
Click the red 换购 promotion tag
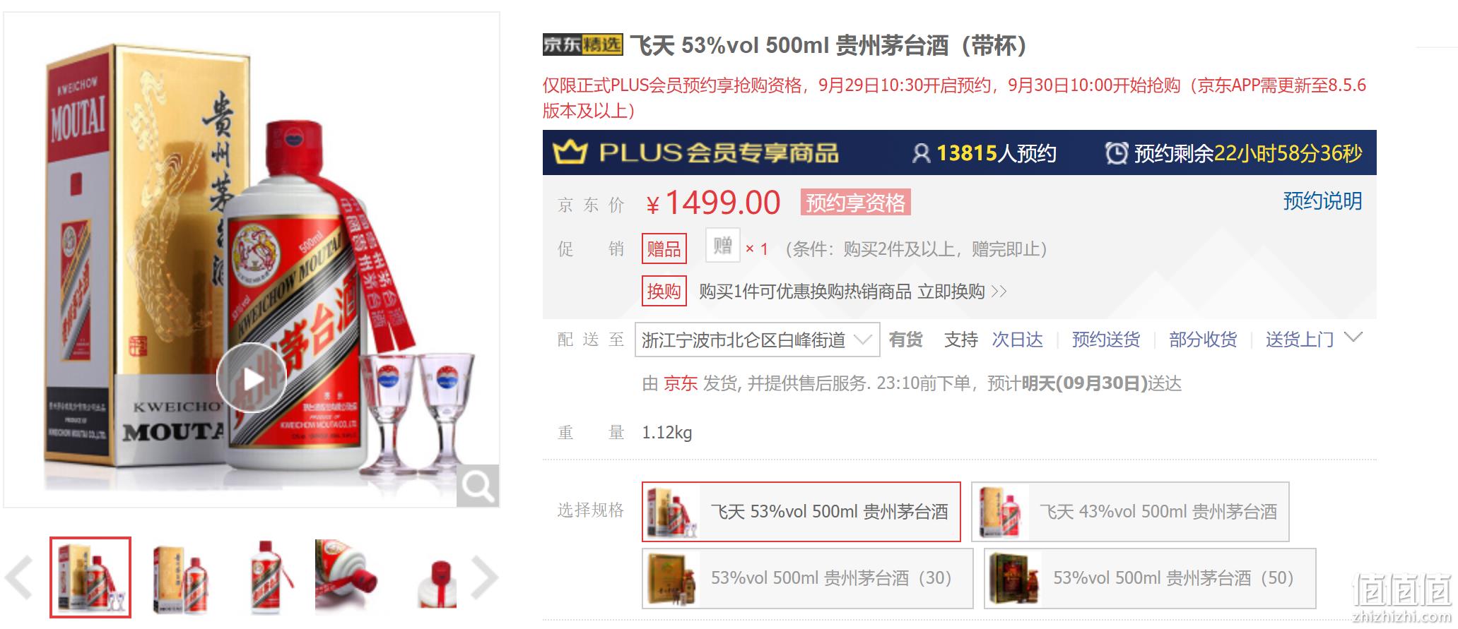coord(664,291)
